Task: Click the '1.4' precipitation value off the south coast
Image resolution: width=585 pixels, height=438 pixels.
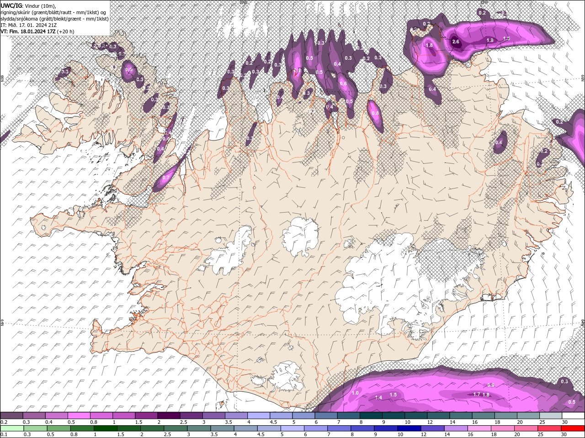Action: (x=378, y=398)
